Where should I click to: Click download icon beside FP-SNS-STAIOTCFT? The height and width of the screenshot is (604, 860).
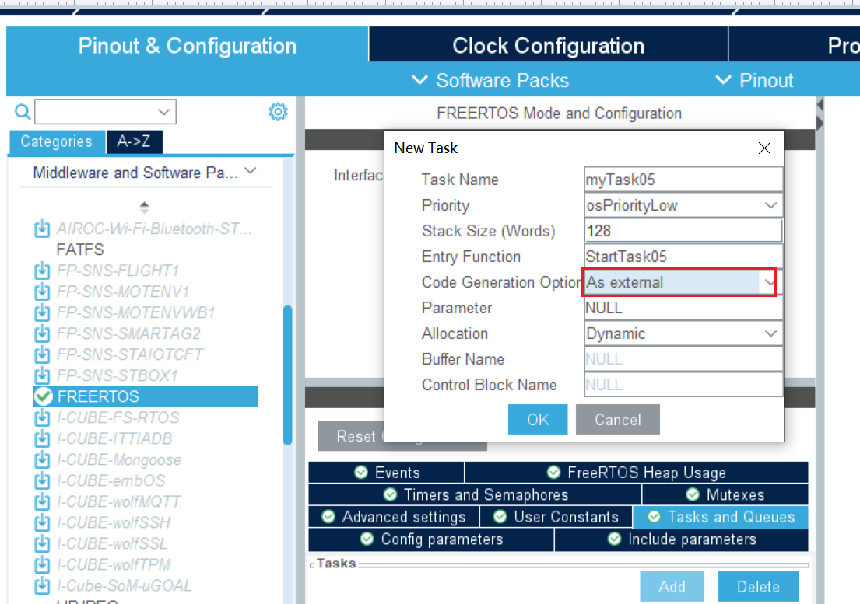pyautogui.click(x=42, y=354)
